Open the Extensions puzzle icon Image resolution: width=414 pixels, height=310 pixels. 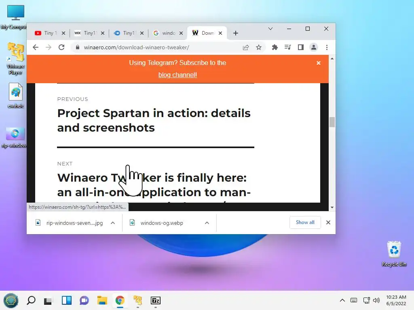(275, 48)
